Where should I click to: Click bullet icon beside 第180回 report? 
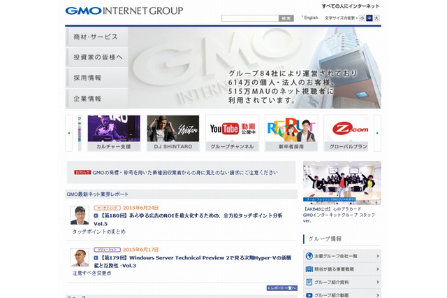96,215
